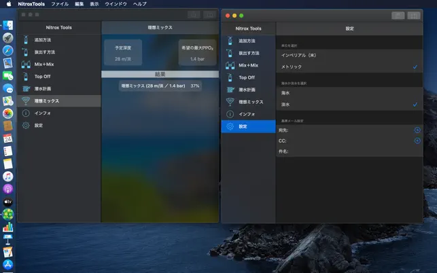Open the Apple menu
The width and height of the screenshot is (437, 273).
(9, 4)
